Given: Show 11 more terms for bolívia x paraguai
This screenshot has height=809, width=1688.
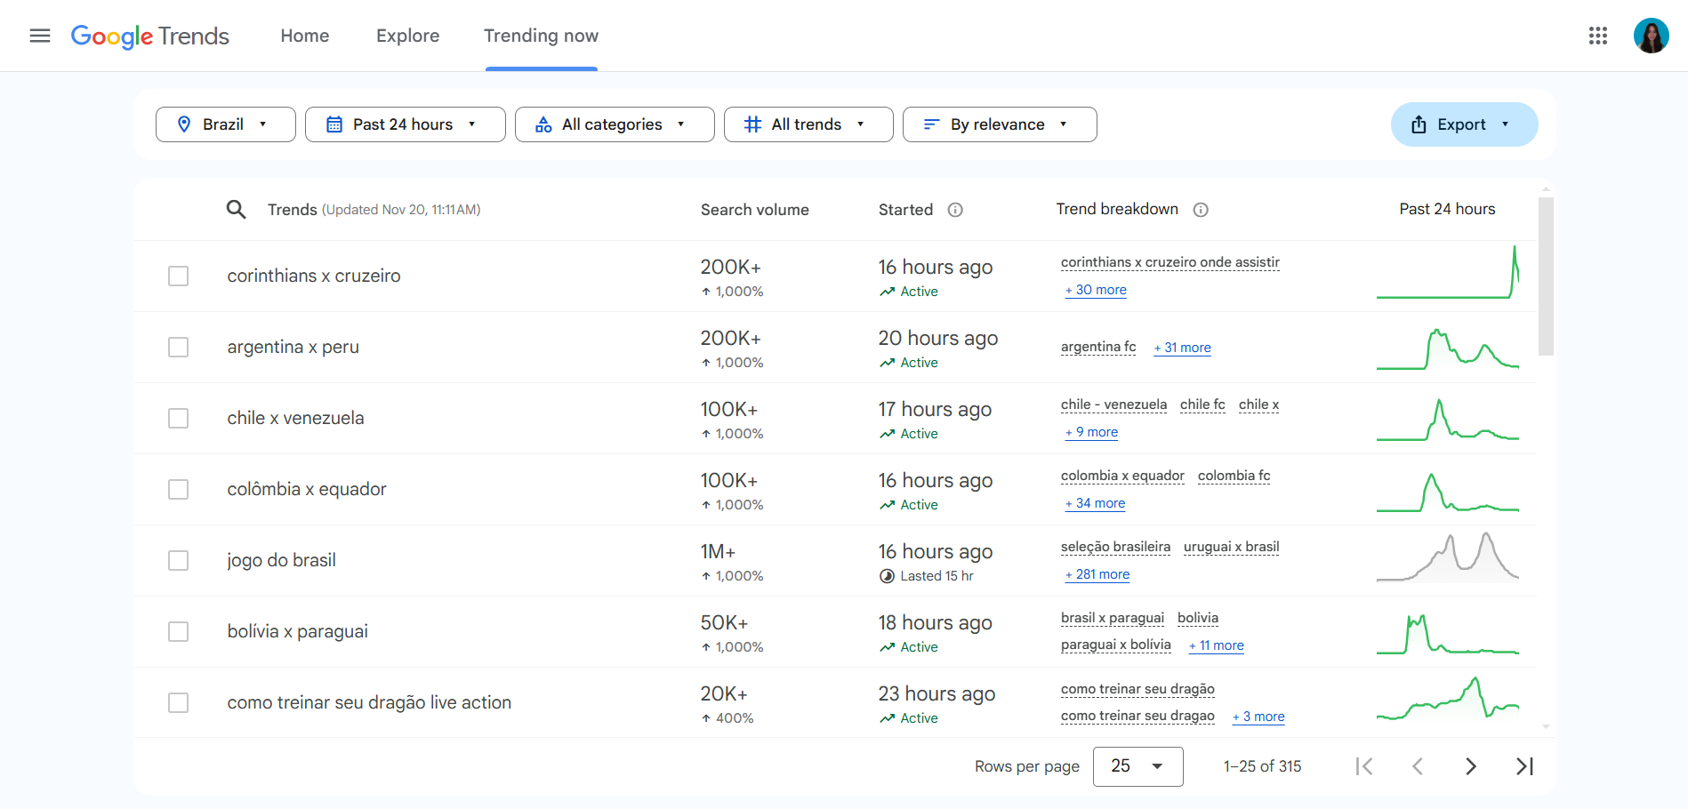Looking at the screenshot, I should click(1216, 645).
